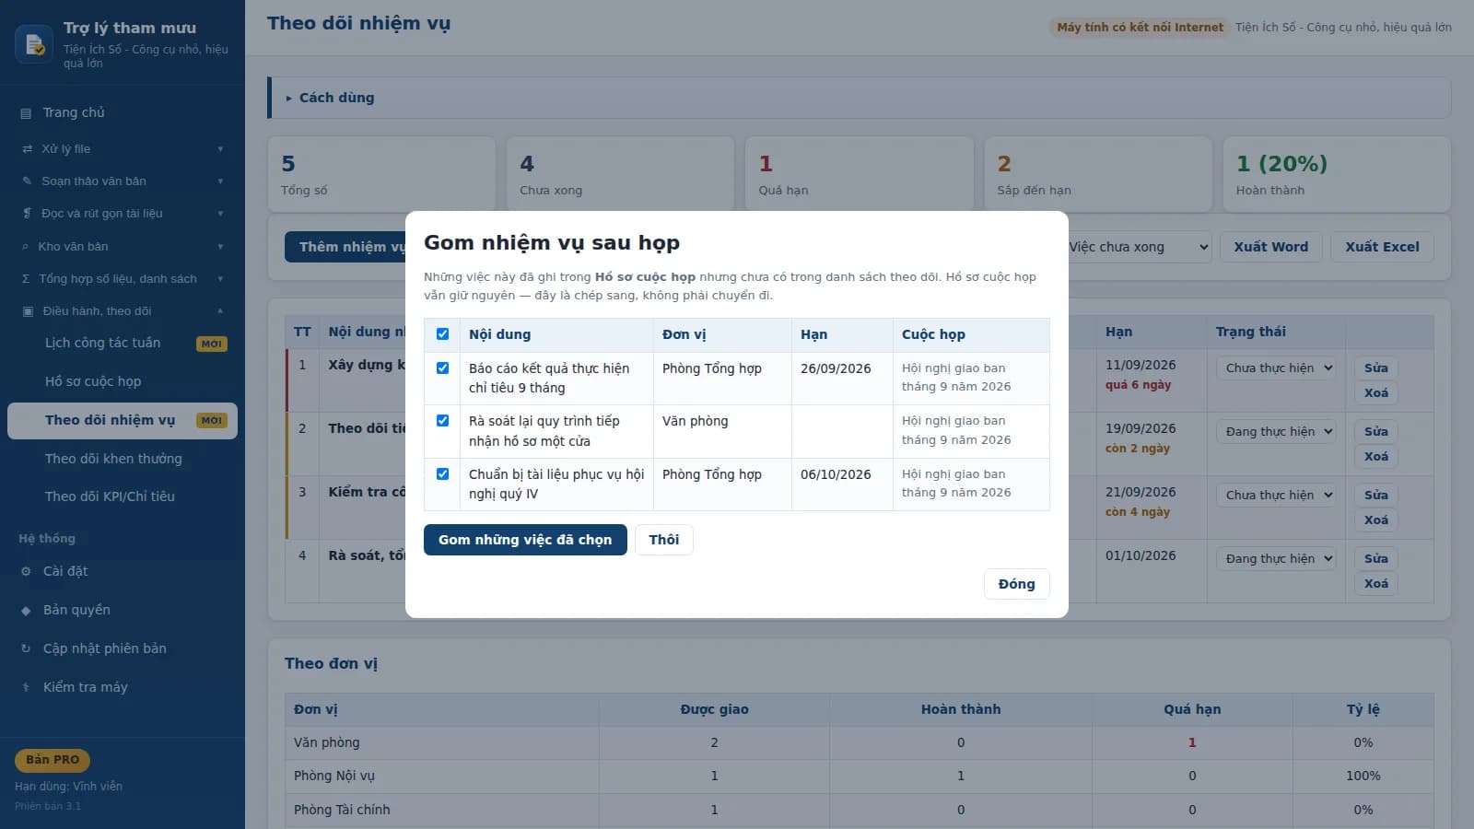
Task: Click the Bản quyền diamond icon
Action: tap(26, 611)
